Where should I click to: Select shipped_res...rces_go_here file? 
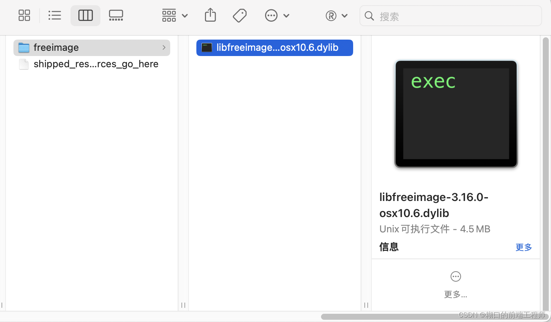(x=92, y=64)
